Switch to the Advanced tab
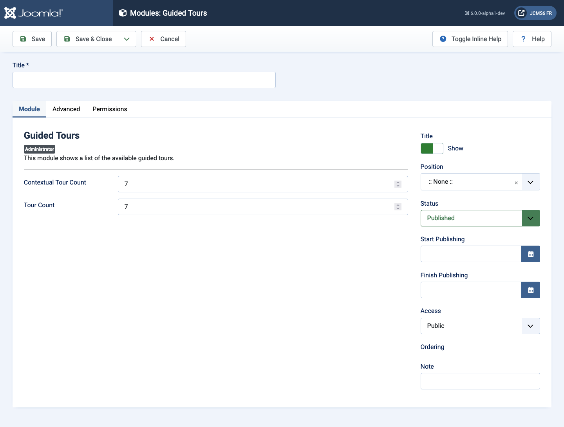The image size is (564, 427). tap(66, 109)
